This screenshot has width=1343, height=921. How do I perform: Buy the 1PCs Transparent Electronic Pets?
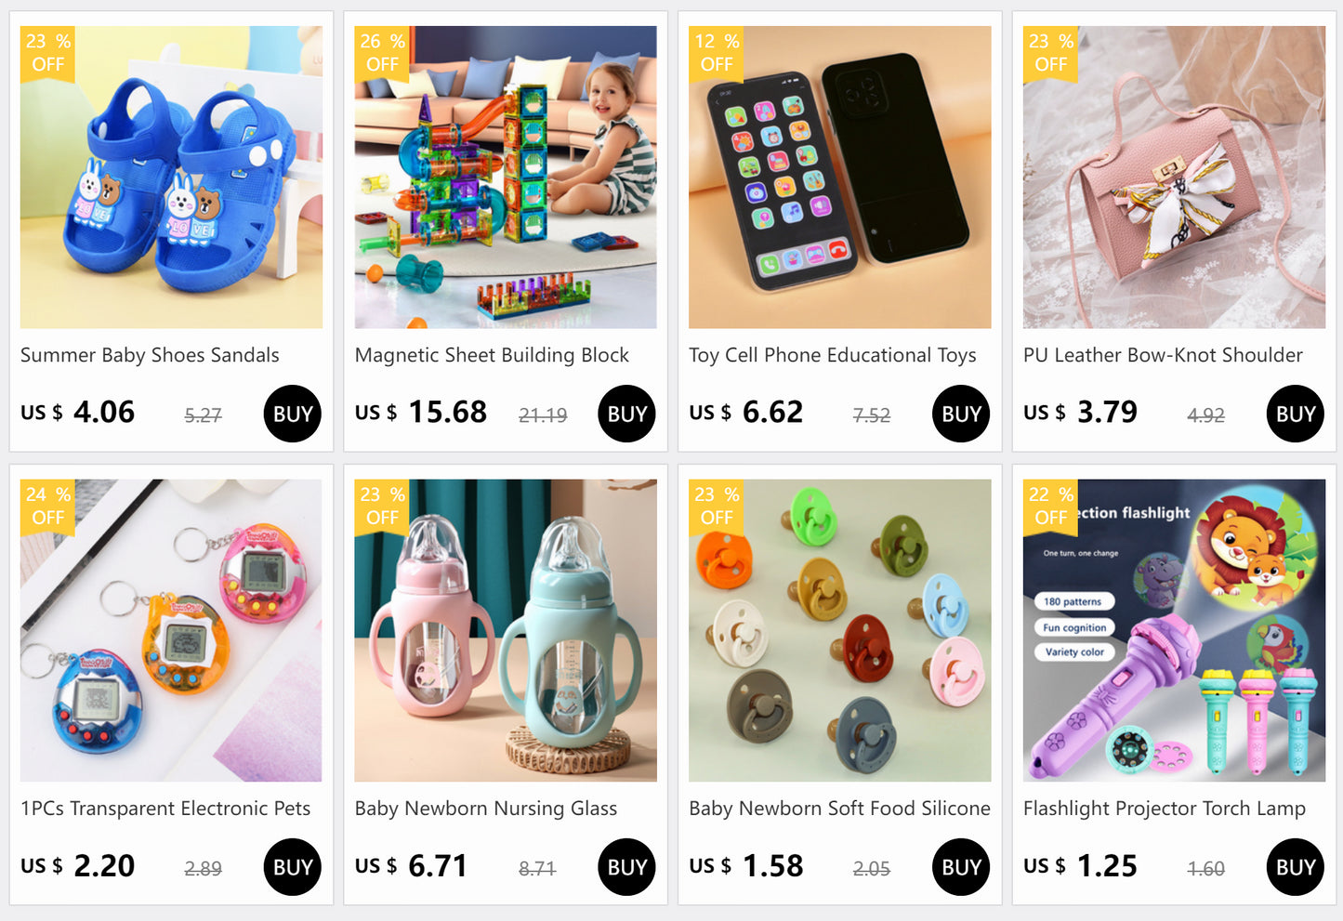pyautogui.click(x=293, y=867)
